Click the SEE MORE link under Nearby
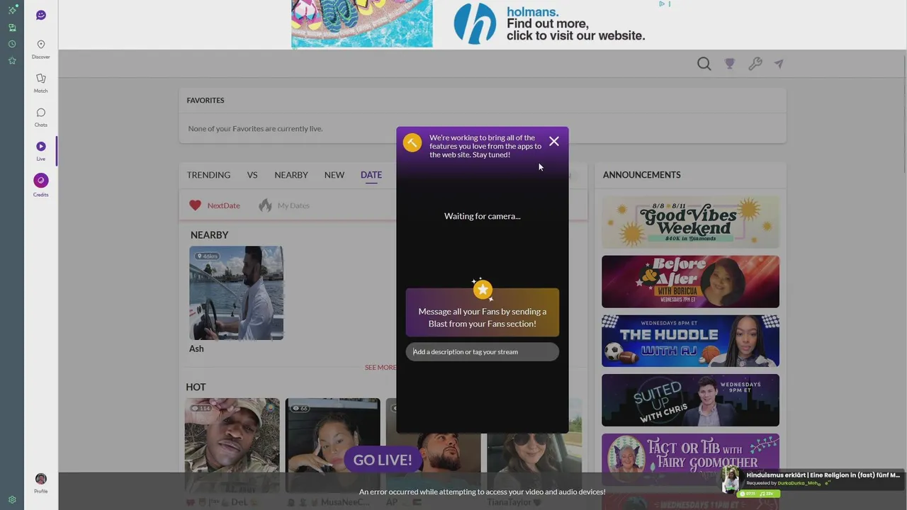Screen dimensions: 907x510 tap(381, 368)
